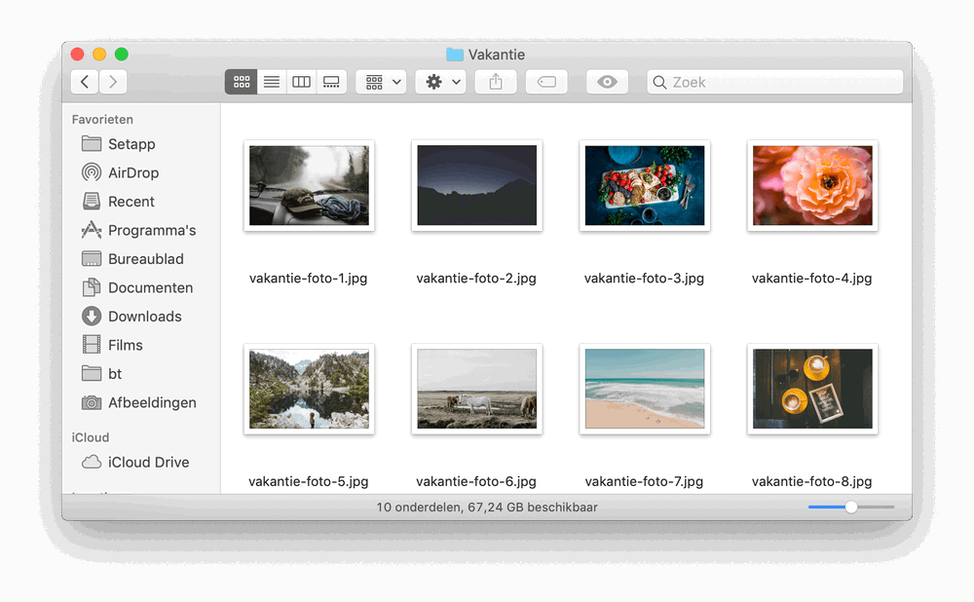The width and height of the screenshot is (974, 602).
Task: Click the Share toolbar button
Action: point(496,82)
